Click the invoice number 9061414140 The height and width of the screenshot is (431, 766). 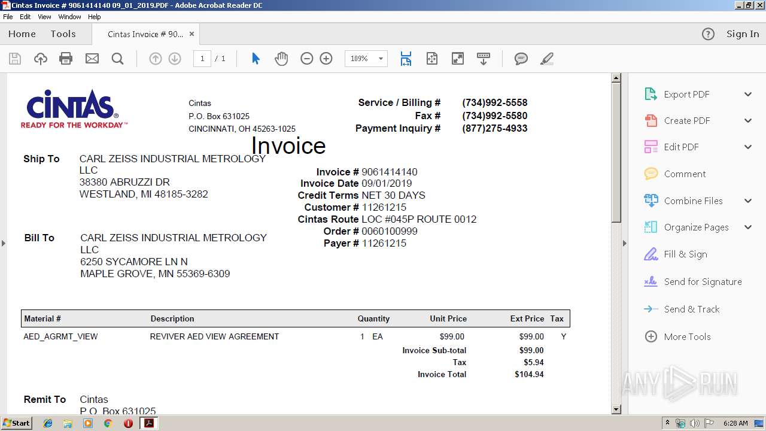pyautogui.click(x=390, y=172)
